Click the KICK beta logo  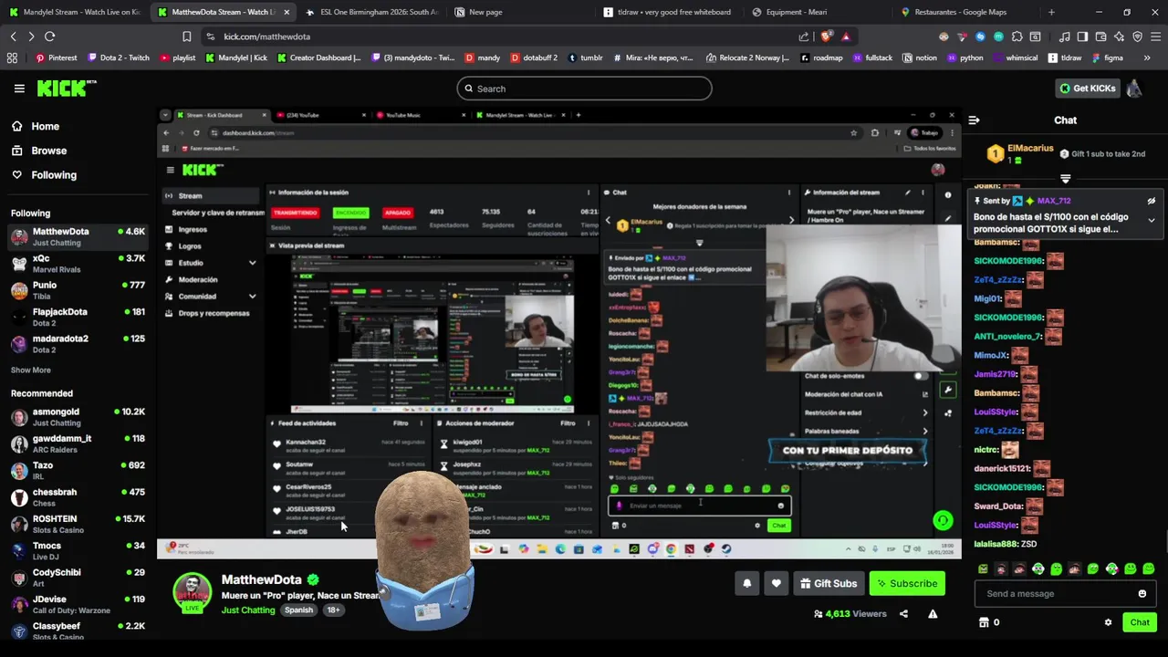tap(67, 89)
